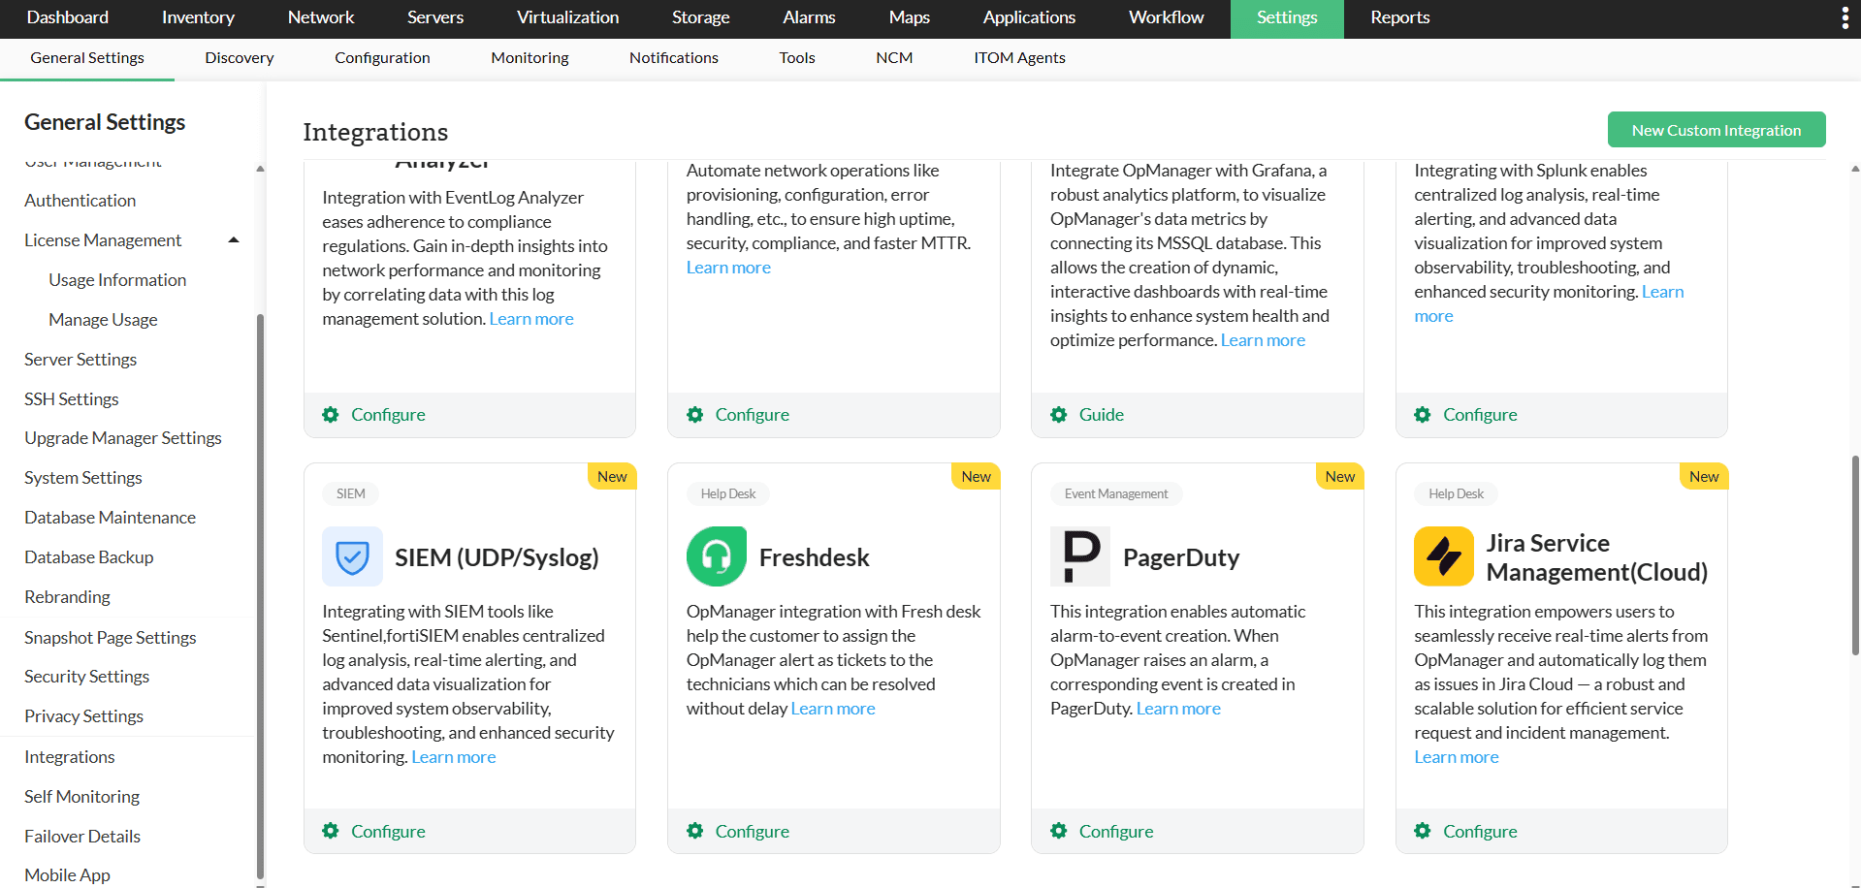Screen dimensions: 1861x888
Task: Select the Tools sub-tab
Action: coord(797,58)
